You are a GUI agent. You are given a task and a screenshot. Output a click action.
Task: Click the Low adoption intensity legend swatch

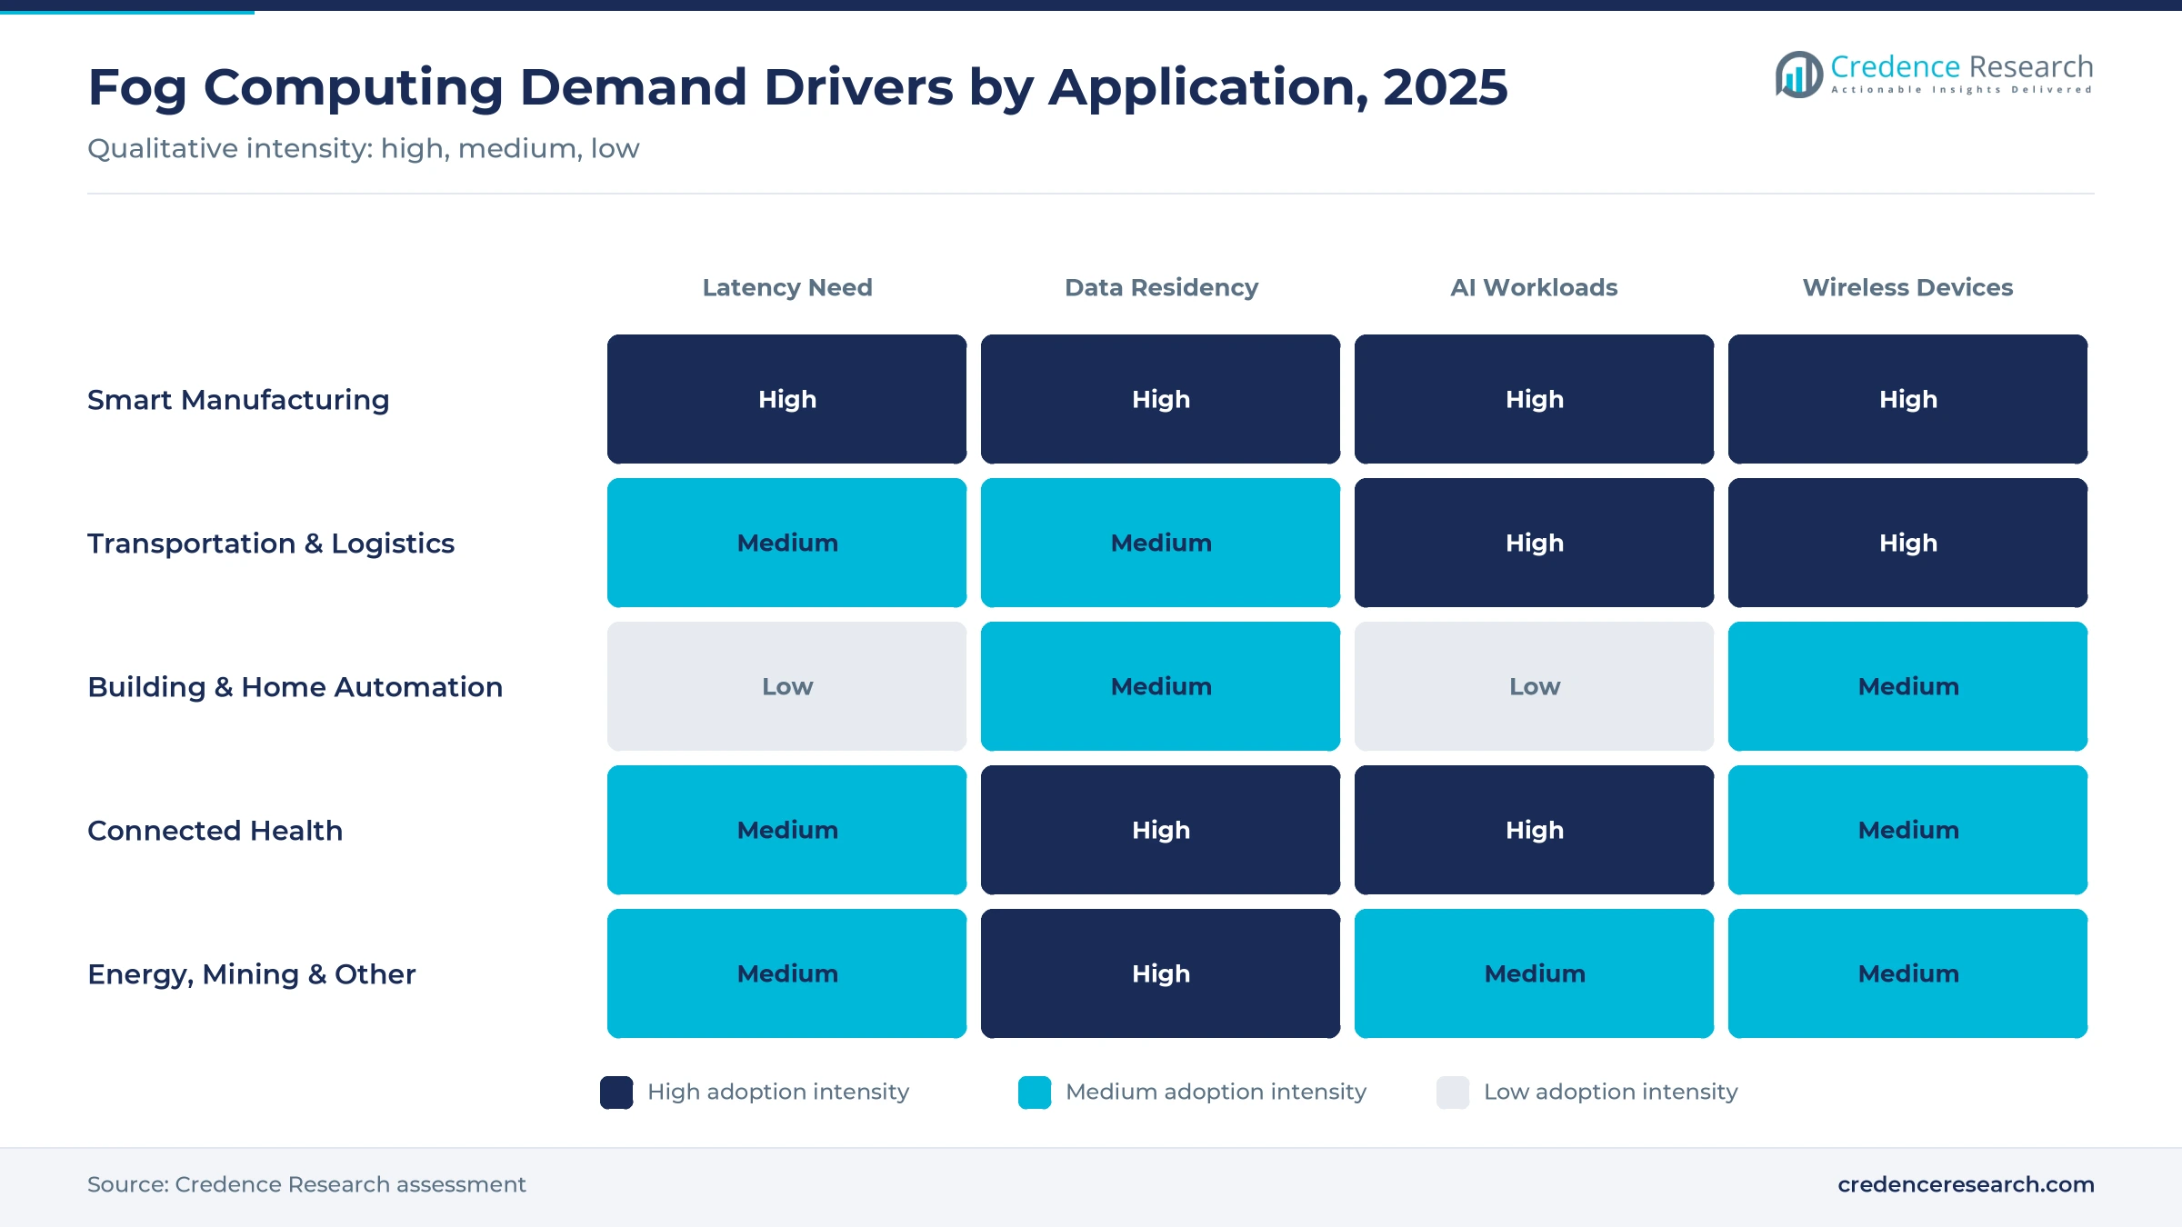click(x=1453, y=1092)
